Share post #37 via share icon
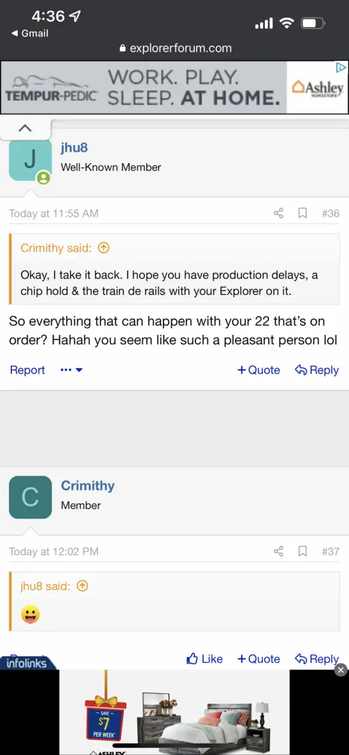This screenshot has height=755, width=349. (279, 551)
